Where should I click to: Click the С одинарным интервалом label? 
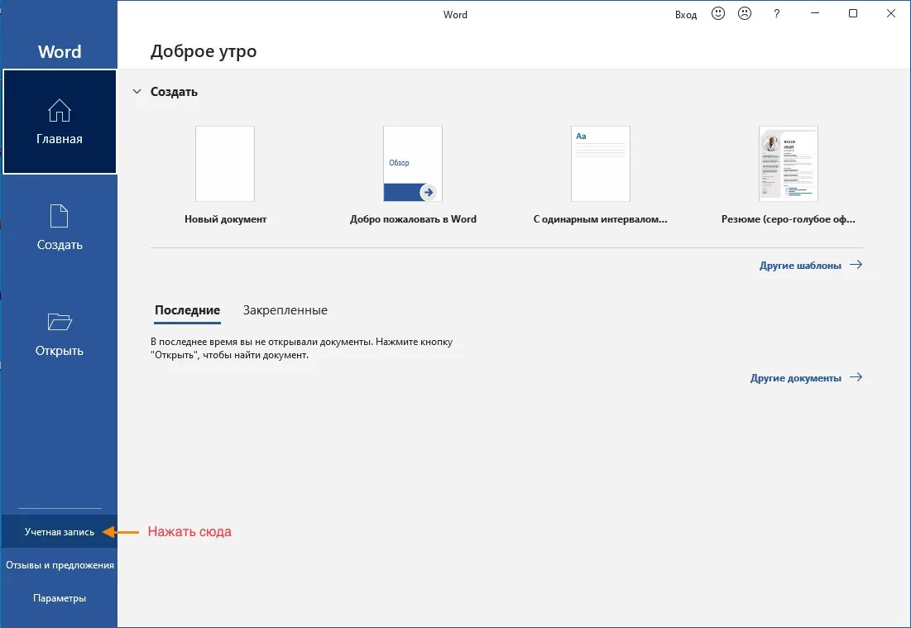[600, 219]
